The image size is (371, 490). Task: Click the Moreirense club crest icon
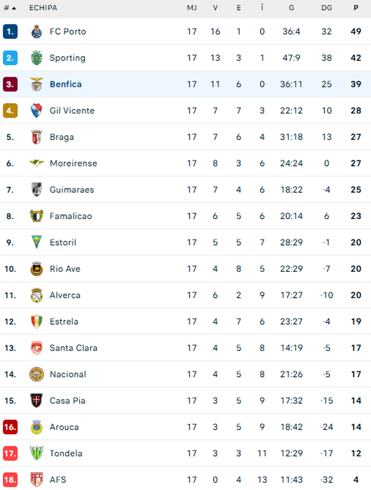click(37, 163)
